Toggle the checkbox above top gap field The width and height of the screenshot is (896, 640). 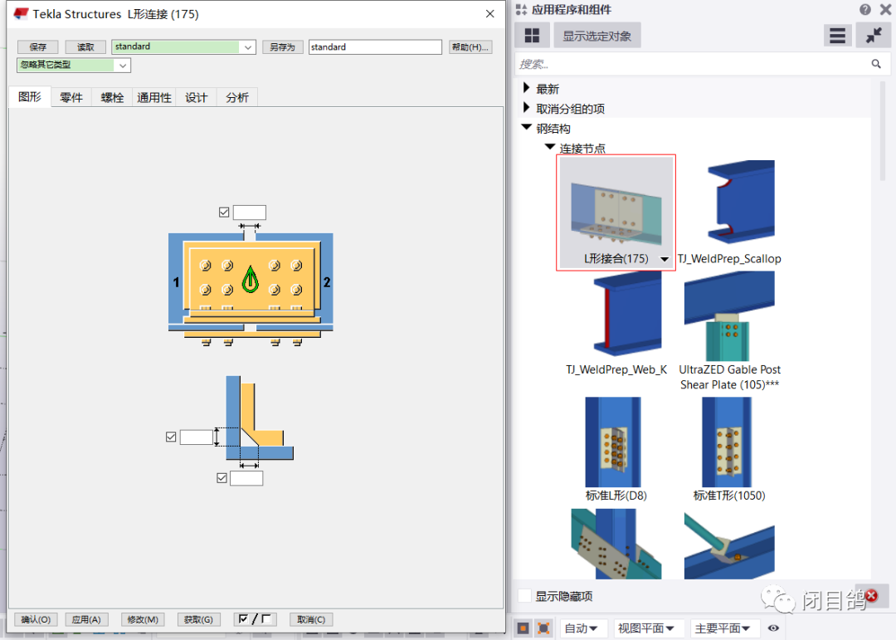pyautogui.click(x=224, y=213)
